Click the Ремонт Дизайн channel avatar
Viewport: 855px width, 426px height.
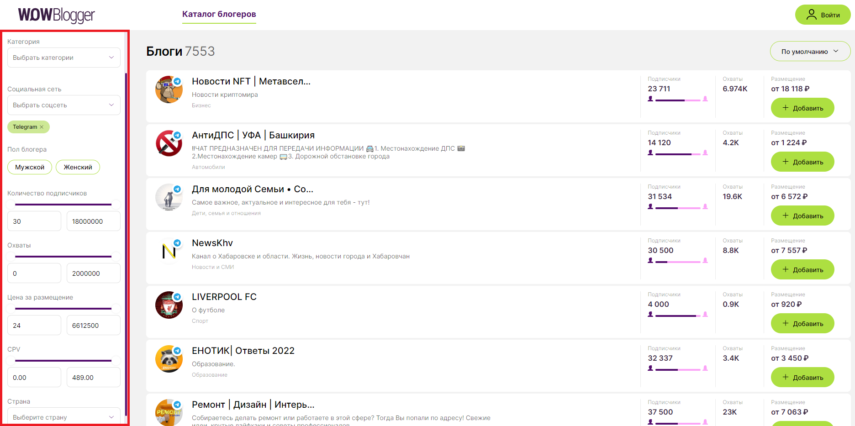169,412
